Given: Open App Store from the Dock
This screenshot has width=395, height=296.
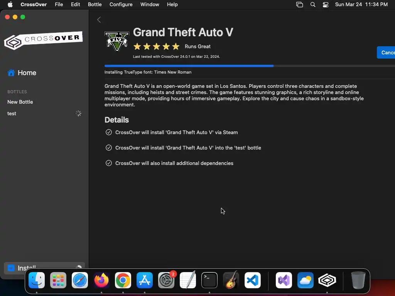Looking at the screenshot, I should [x=145, y=280].
